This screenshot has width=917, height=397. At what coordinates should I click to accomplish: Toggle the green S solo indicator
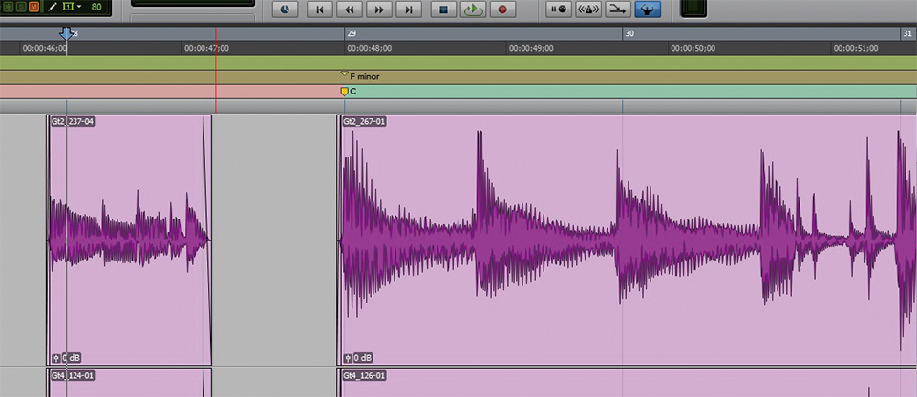pos(21,8)
